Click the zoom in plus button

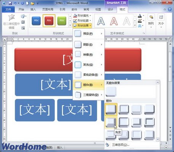click(166, 147)
